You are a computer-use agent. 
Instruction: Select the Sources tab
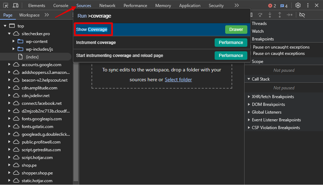click(84, 6)
